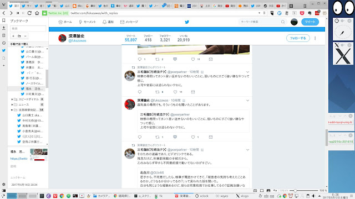Toggle image loading in status bar
The image size is (355, 199).
[x=268, y=191]
